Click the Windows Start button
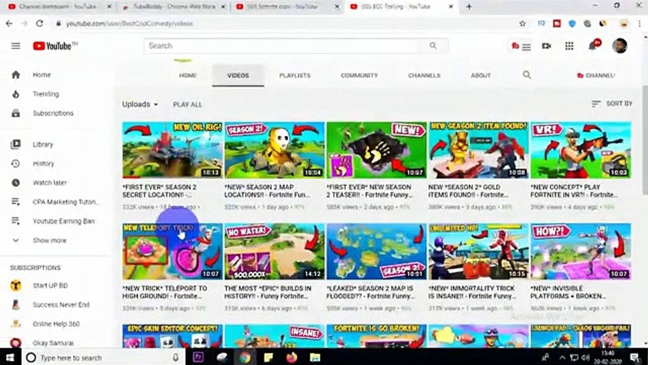The image size is (648, 365). tap(10, 357)
